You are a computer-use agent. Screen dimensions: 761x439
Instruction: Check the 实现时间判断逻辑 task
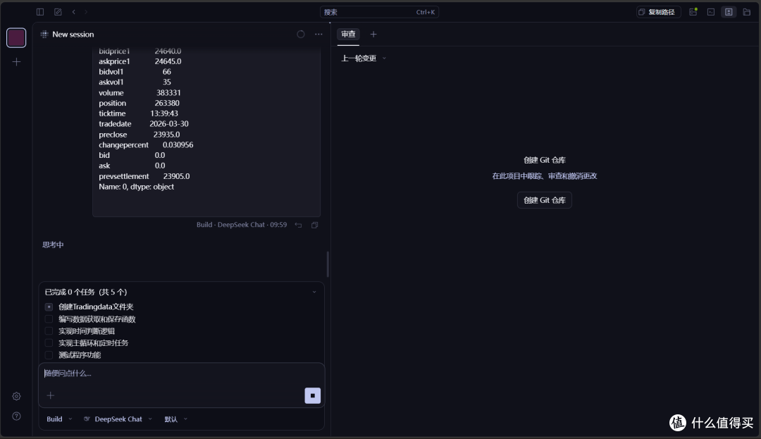[49, 331]
